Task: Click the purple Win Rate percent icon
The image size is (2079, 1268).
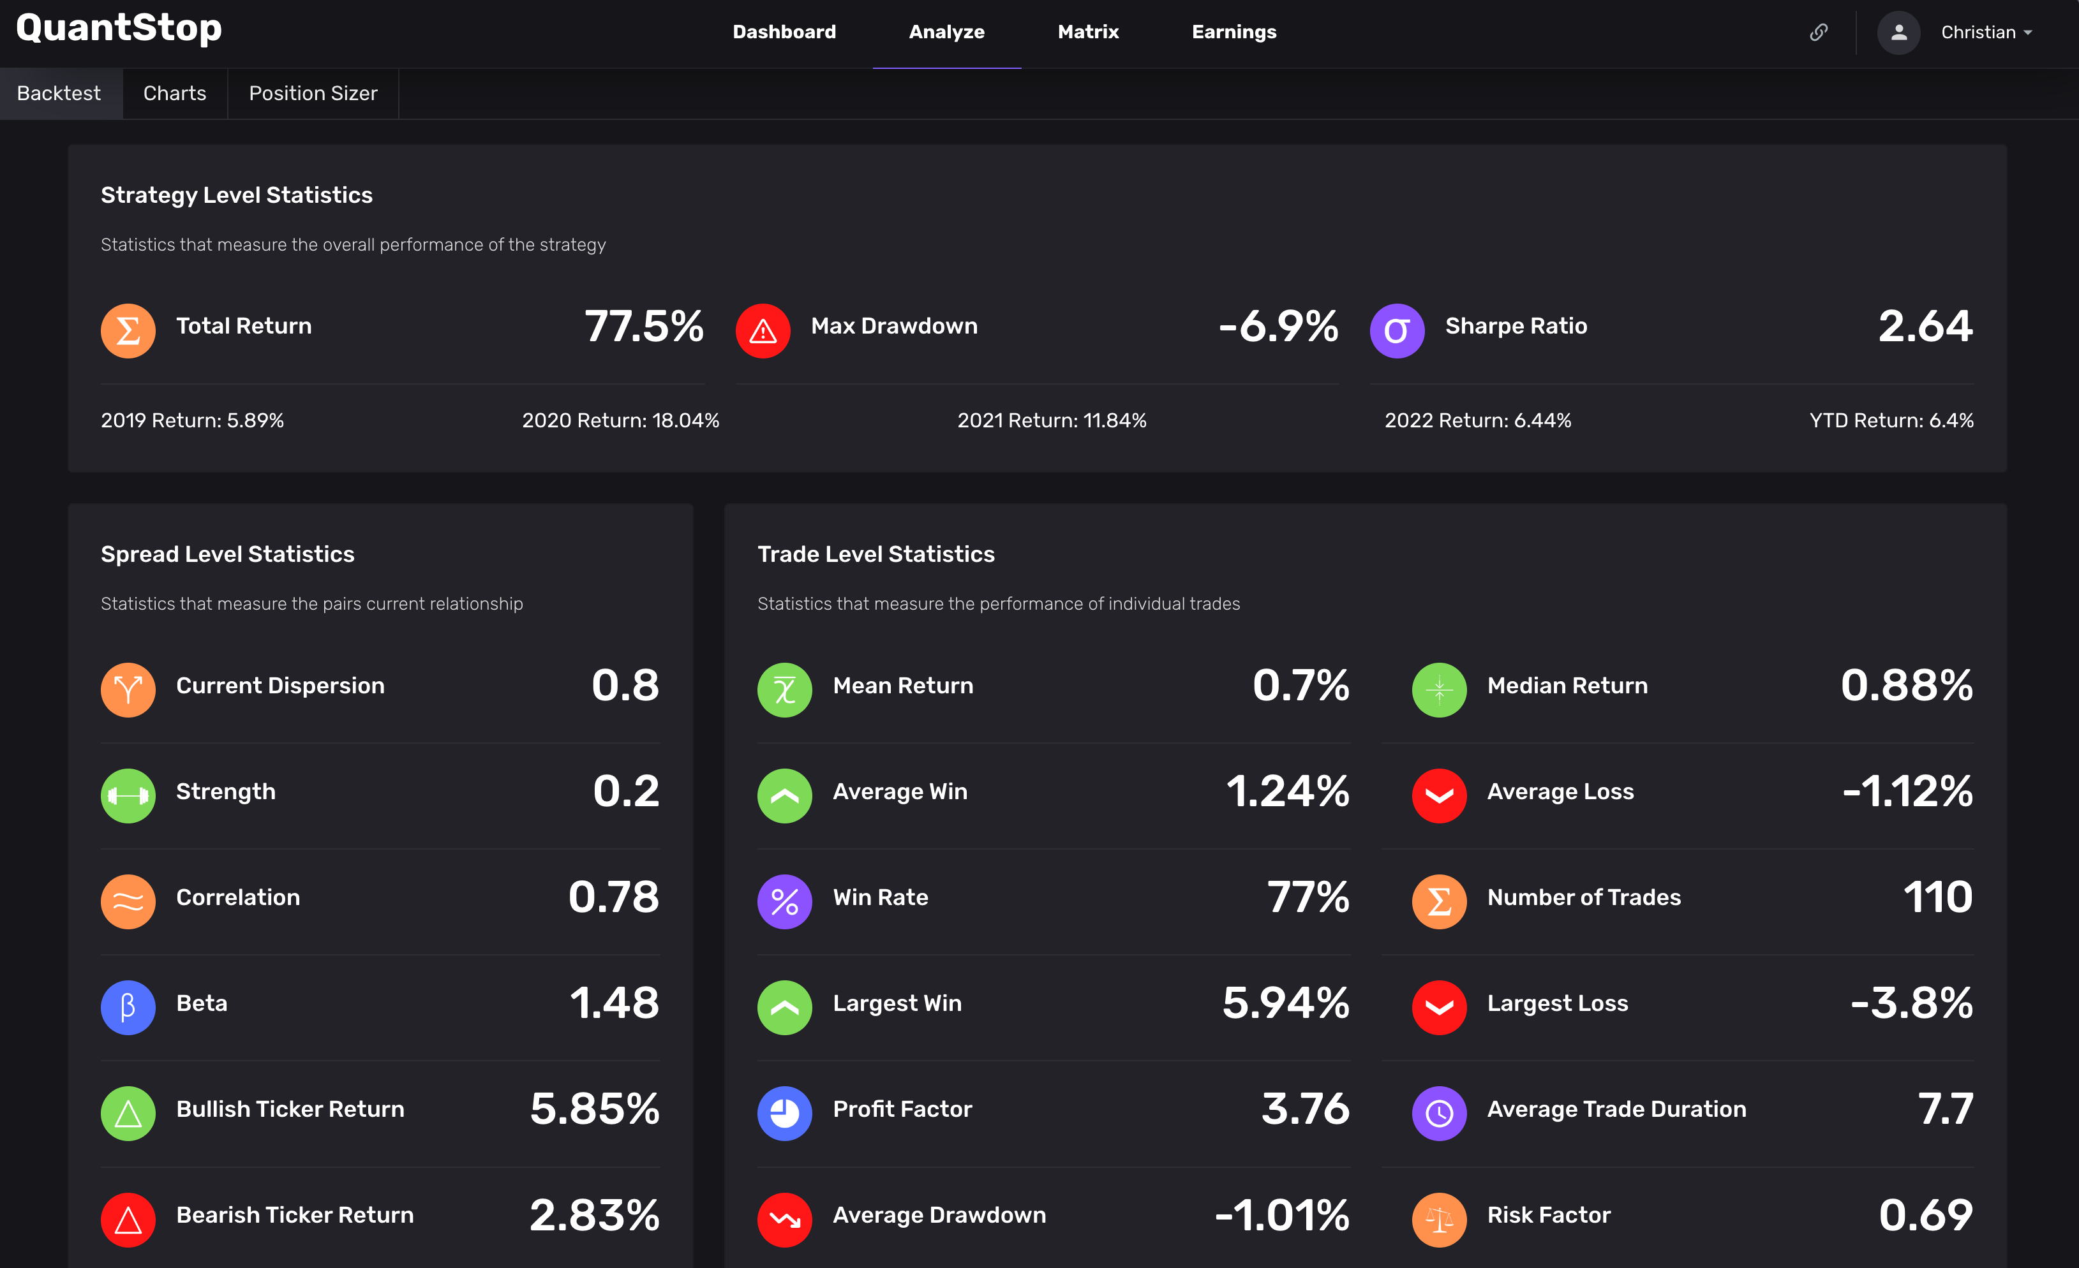Action: click(x=784, y=901)
